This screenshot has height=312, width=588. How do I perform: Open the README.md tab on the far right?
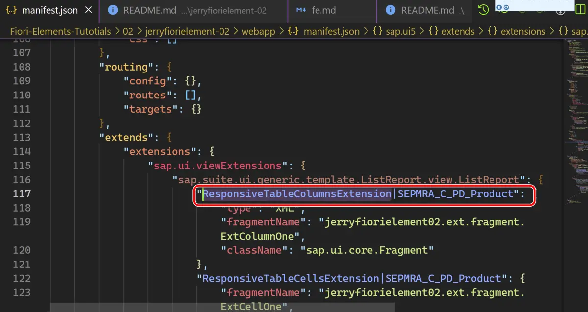click(x=424, y=10)
